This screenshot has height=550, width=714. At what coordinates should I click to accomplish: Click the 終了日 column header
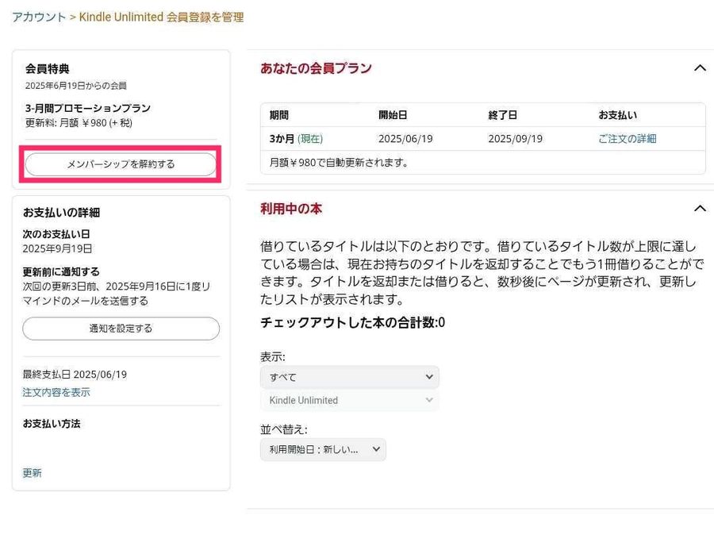(x=503, y=115)
